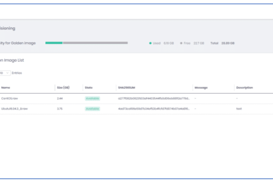Screen dimensions: 273x182
Task: Click the green Used legend dot
Action: click(x=150, y=43)
